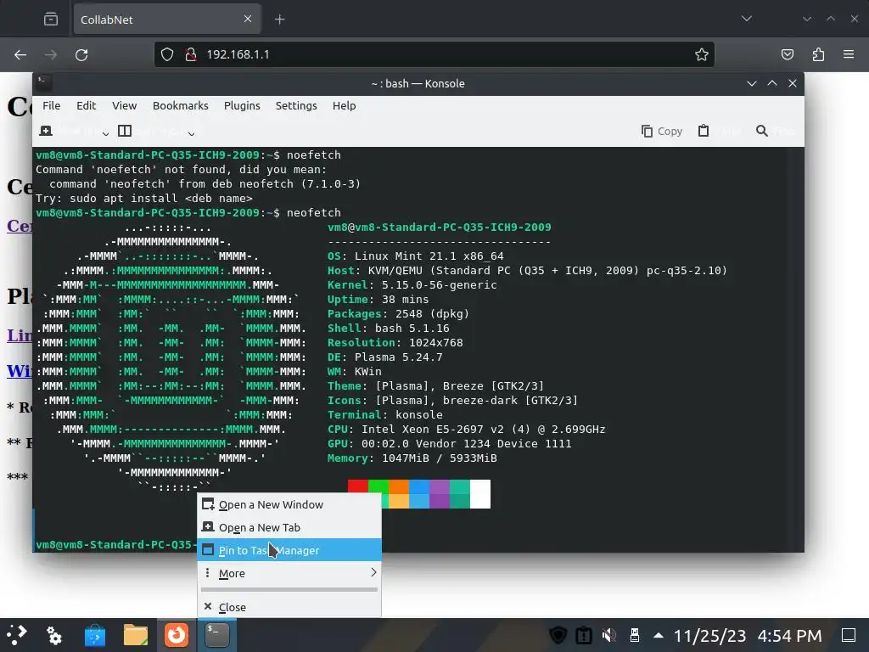Open the browser Extensions puzzle icon
The image size is (869, 652).
click(x=818, y=54)
